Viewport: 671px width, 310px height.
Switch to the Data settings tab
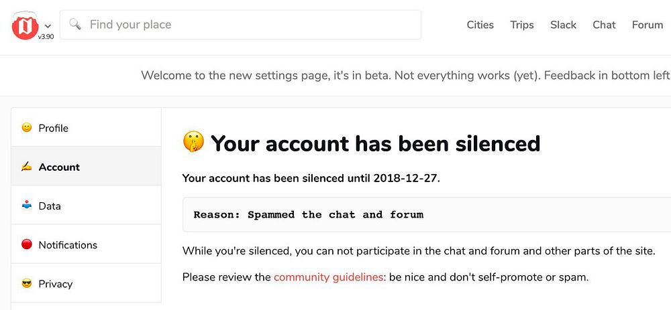click(x=50, y=206)
